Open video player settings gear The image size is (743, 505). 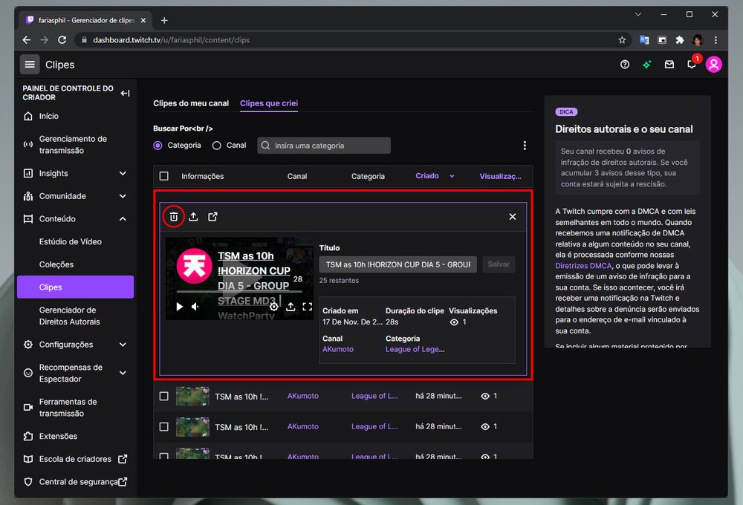(x=273, y=307)
